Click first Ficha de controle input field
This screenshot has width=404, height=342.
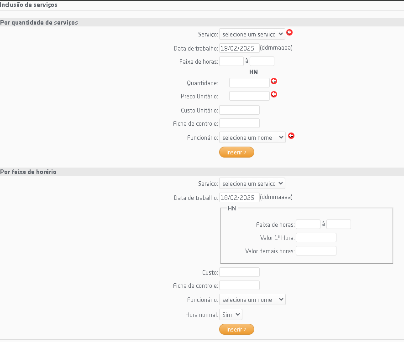tap(239, 123)
